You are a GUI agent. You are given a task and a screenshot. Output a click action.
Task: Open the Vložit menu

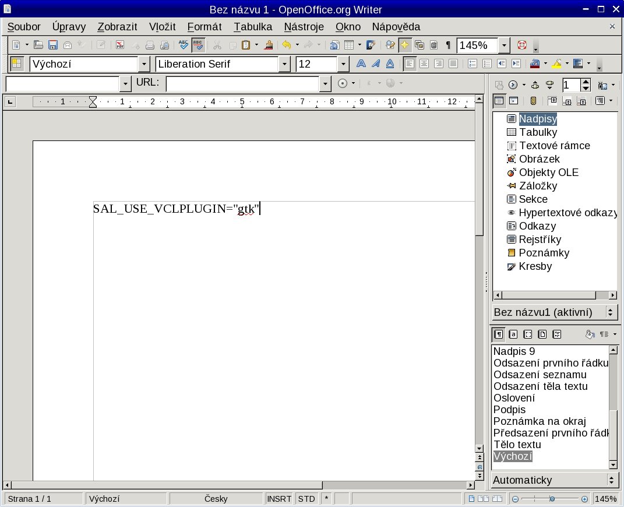pyautogui.click(x=163, y=27)
